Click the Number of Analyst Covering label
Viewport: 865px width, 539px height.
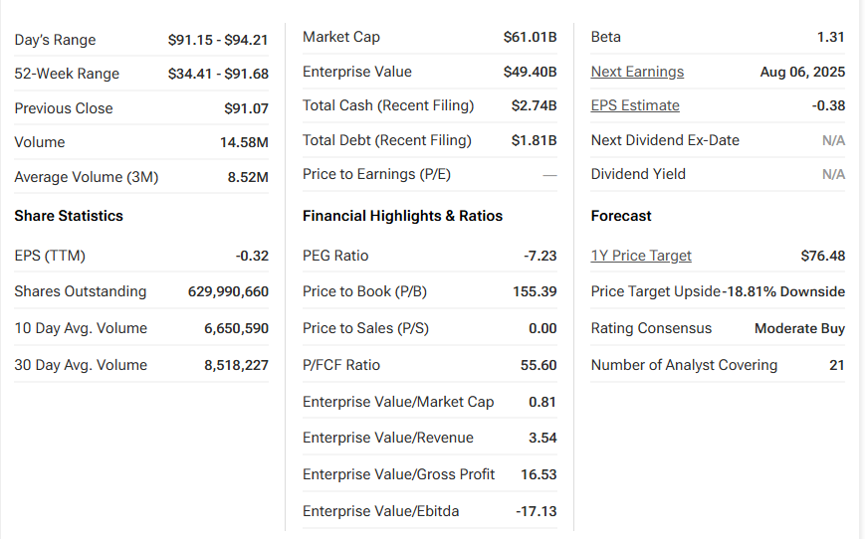(x=684, y=365)
